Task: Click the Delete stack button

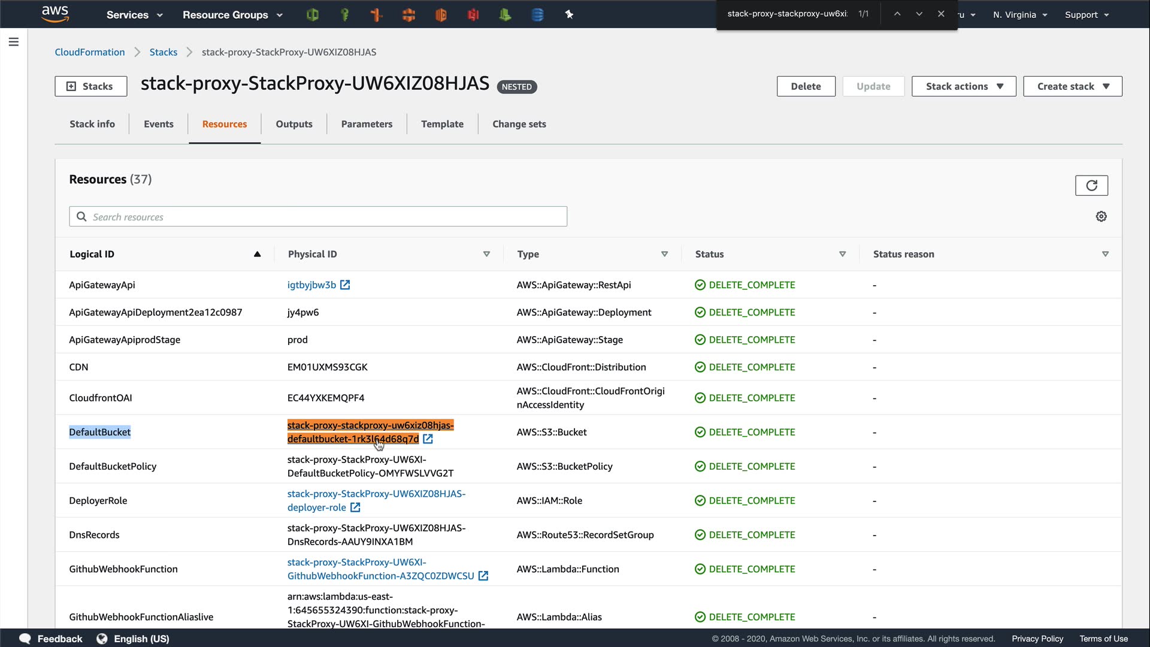Action: pos(806,86)
